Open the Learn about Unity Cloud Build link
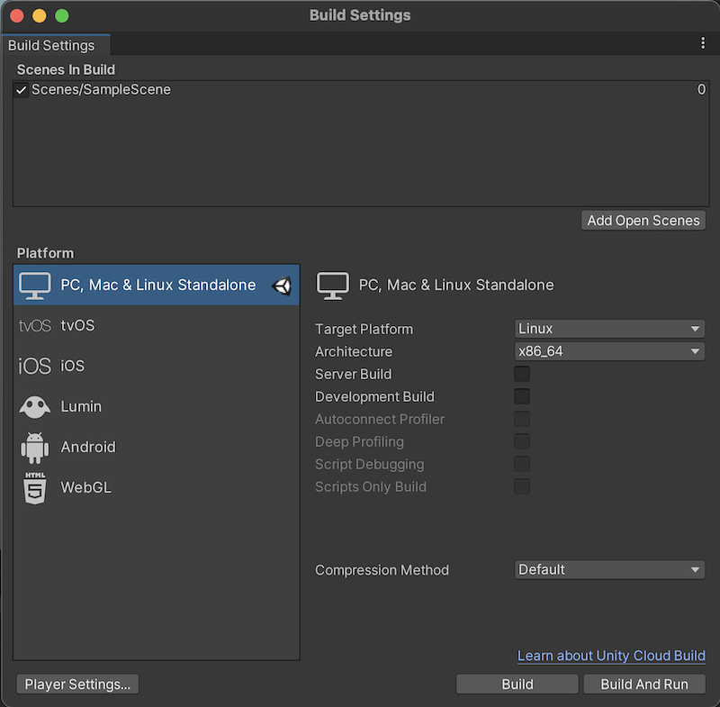 (x=611, y=656)
